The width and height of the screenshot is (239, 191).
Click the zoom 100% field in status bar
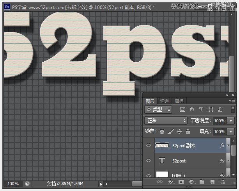click(13, 184)
